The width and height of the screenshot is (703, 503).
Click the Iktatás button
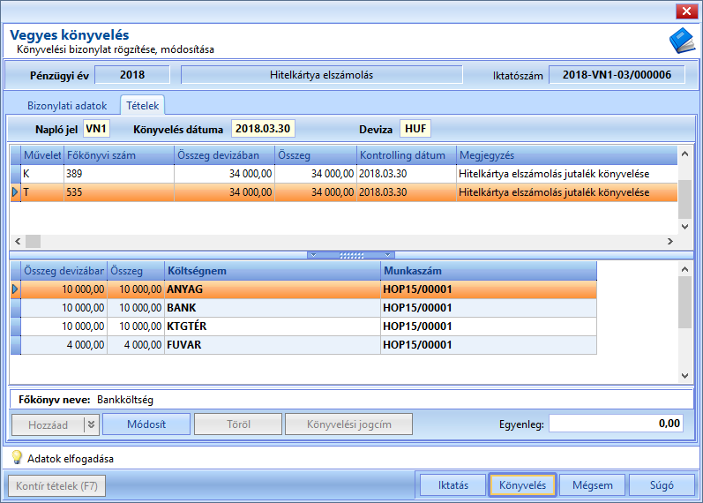[452, 485]
